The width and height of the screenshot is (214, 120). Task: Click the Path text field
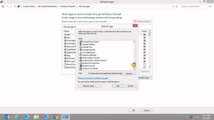coord(105,73)
